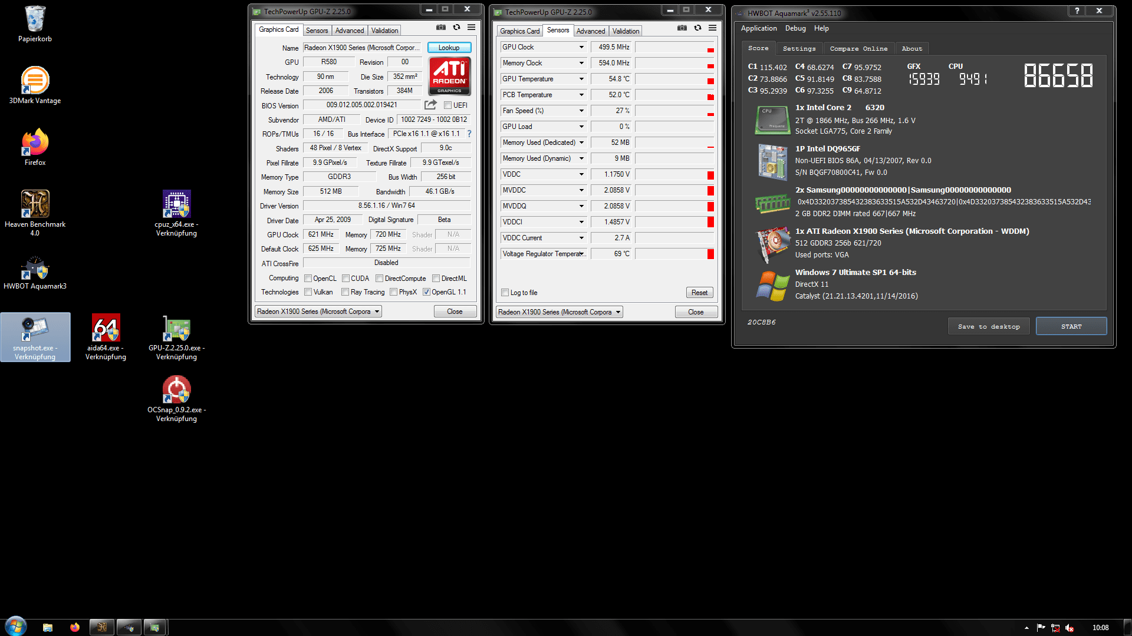Click the help question mark in Aquamark titlebar
This screenshot has height=636, width=1132.
pos(1077,11)
